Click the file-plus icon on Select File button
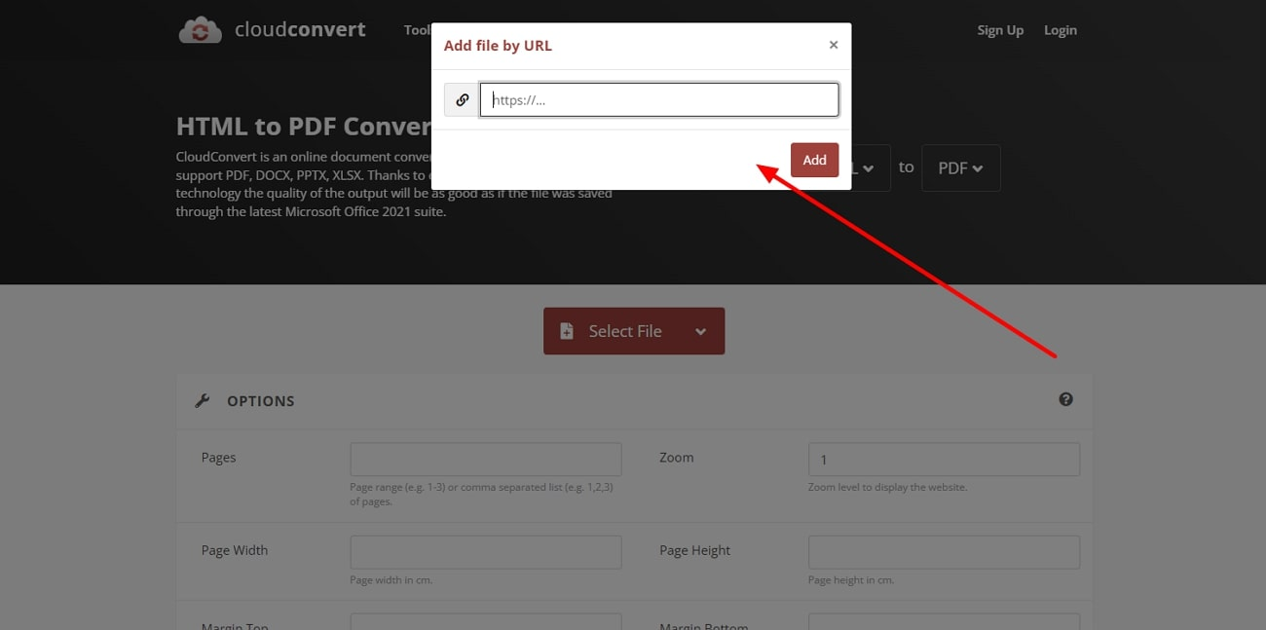 click(x=567, y=331)
